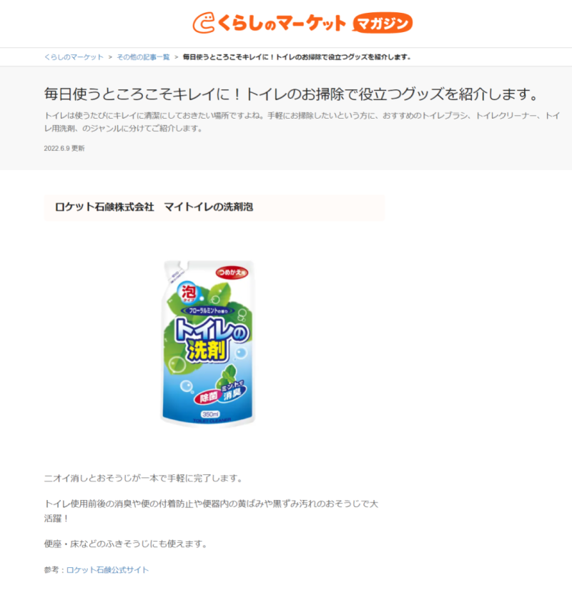Open the くらしのマーケット breadcrumb link

(x=74, y=57)
